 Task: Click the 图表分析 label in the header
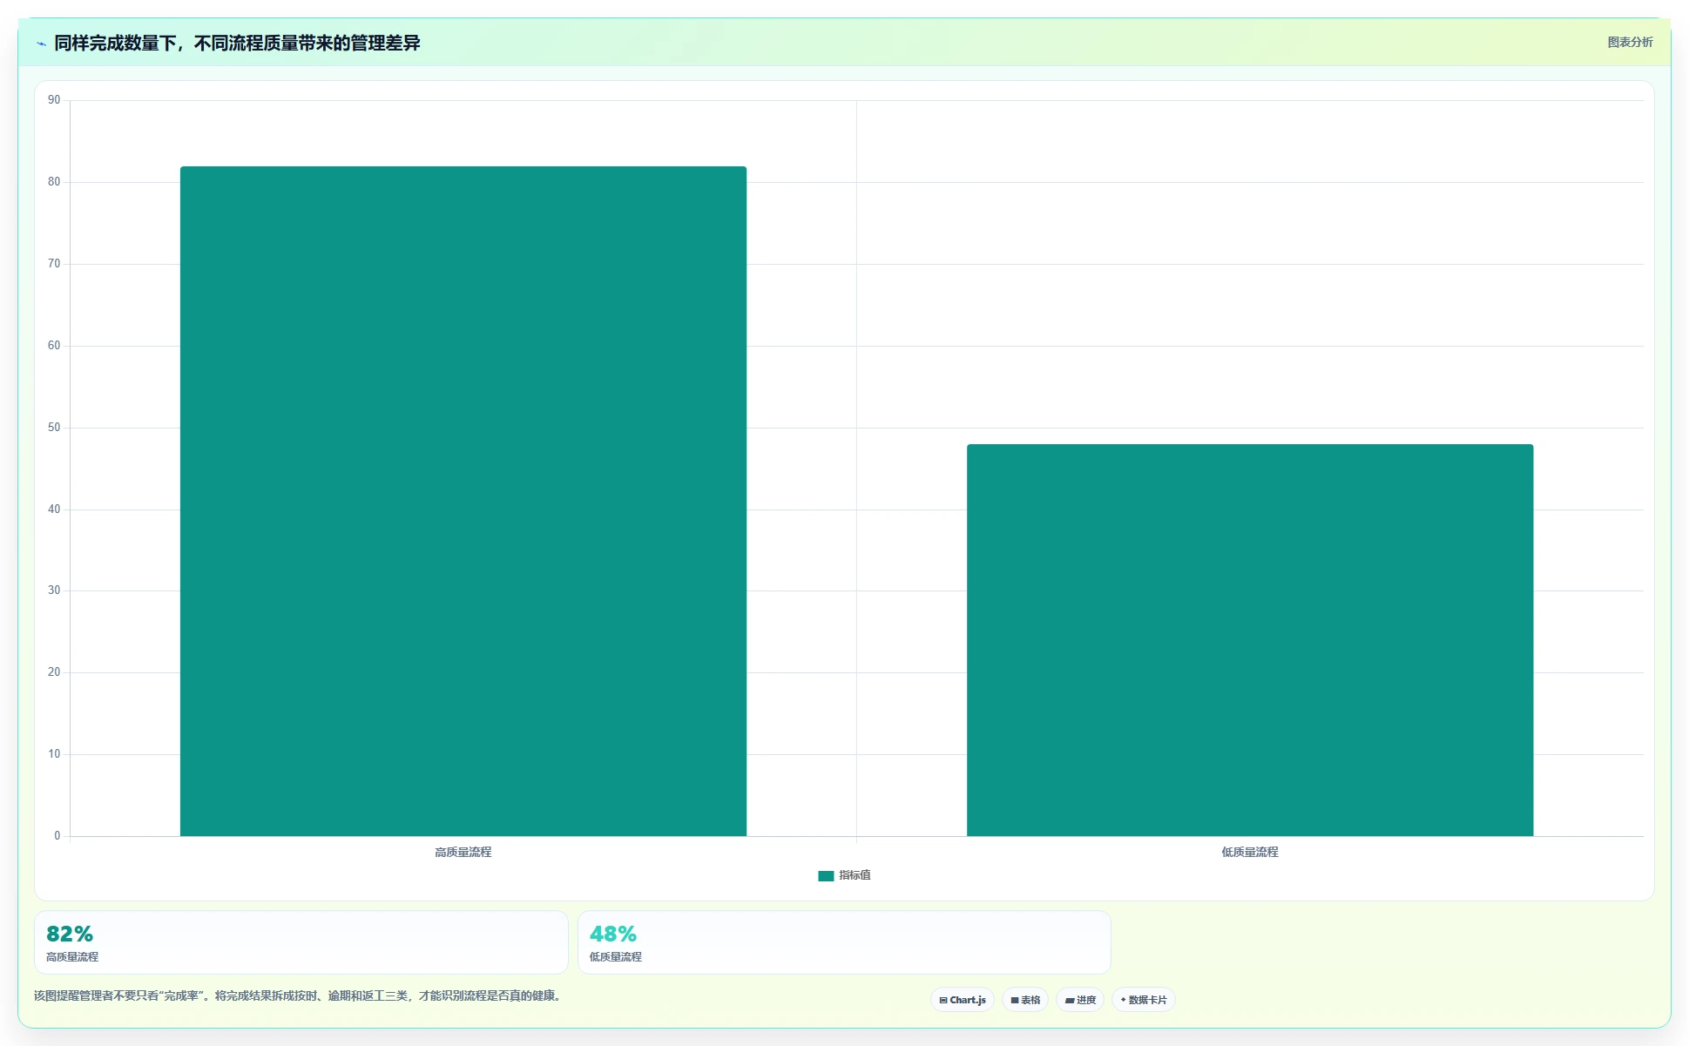coord(1630,42)
